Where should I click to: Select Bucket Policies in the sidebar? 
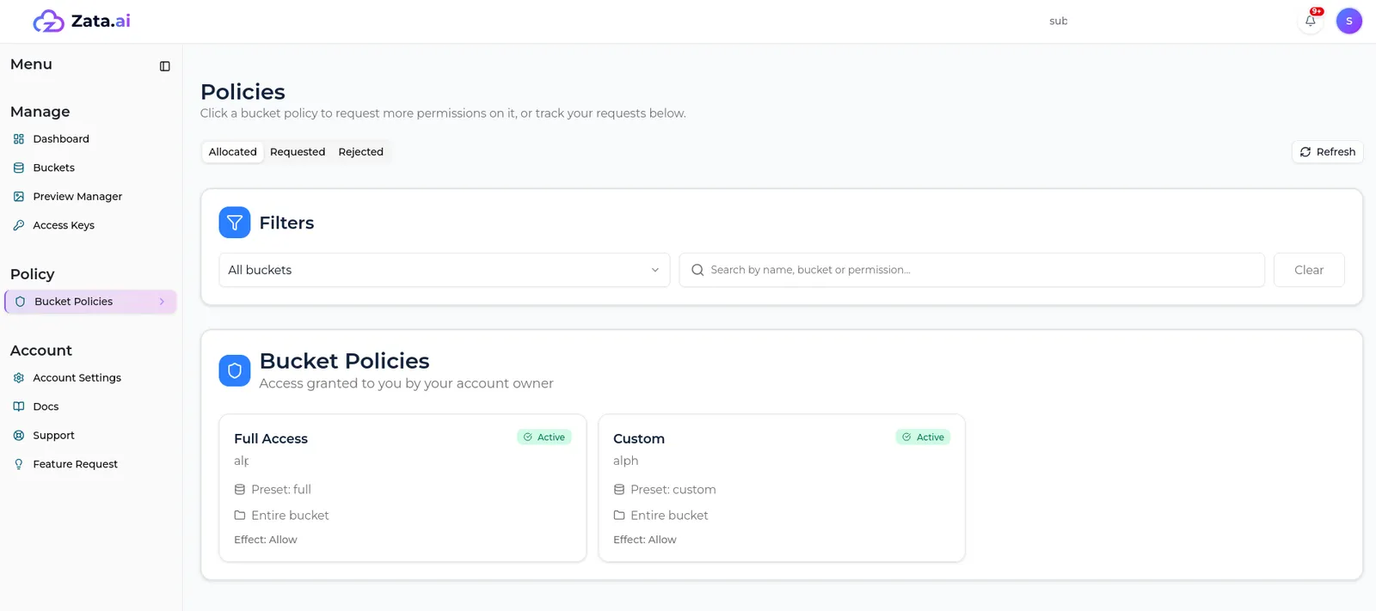point(91,302)
